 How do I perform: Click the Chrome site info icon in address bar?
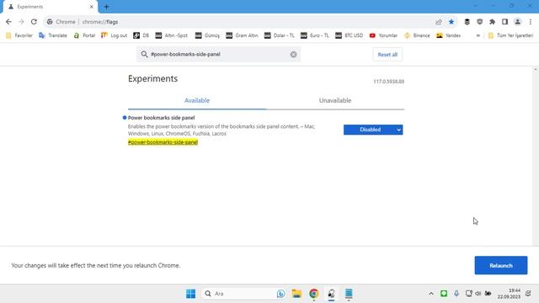(x=50, y=22)
